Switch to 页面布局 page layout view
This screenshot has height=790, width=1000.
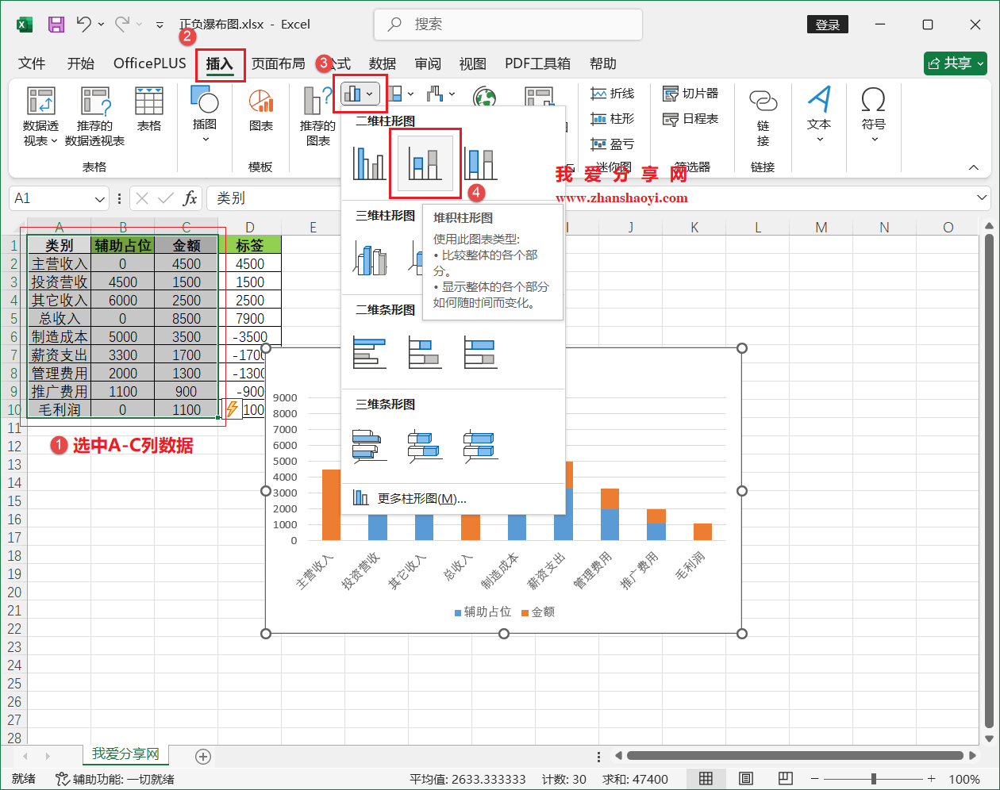tap(745, 778)
